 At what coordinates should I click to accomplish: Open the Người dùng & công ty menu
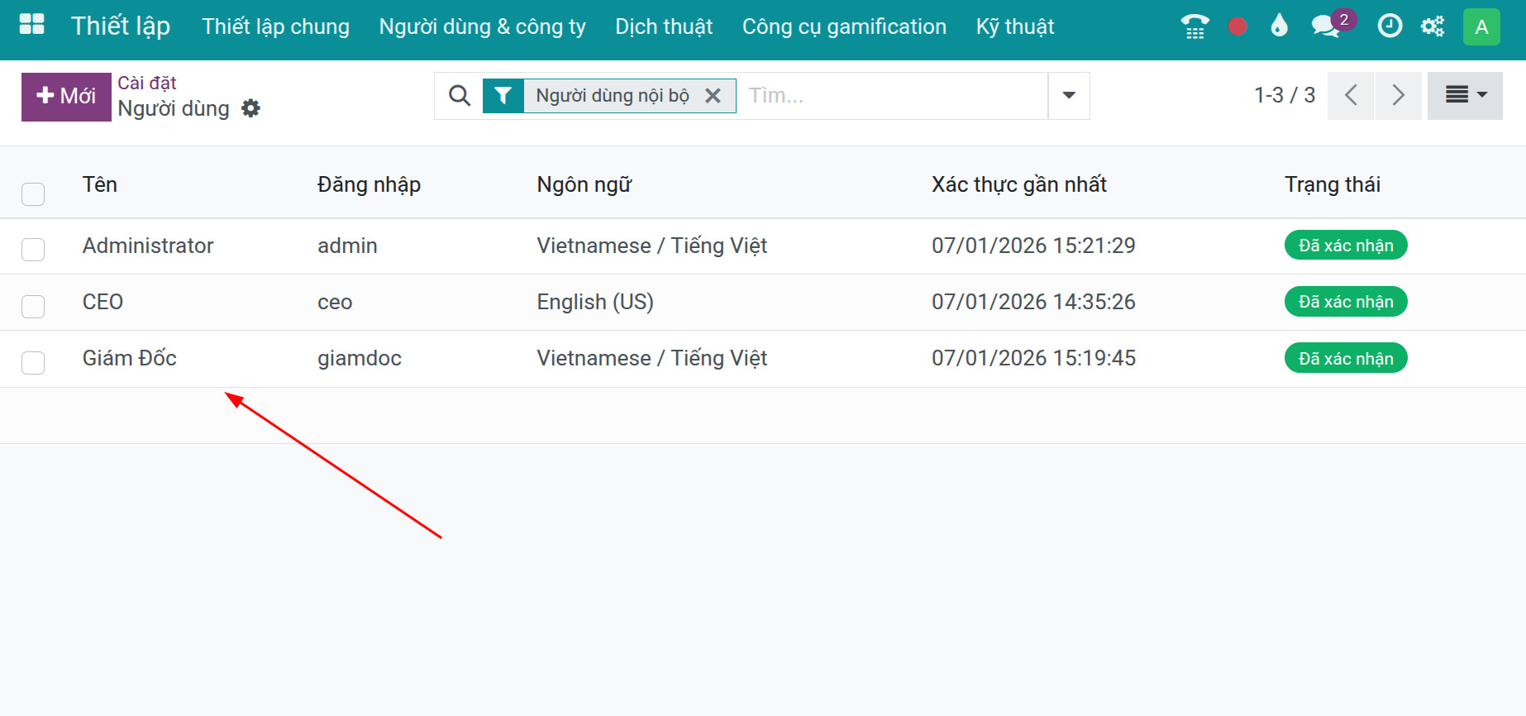[x=482, y=26]
